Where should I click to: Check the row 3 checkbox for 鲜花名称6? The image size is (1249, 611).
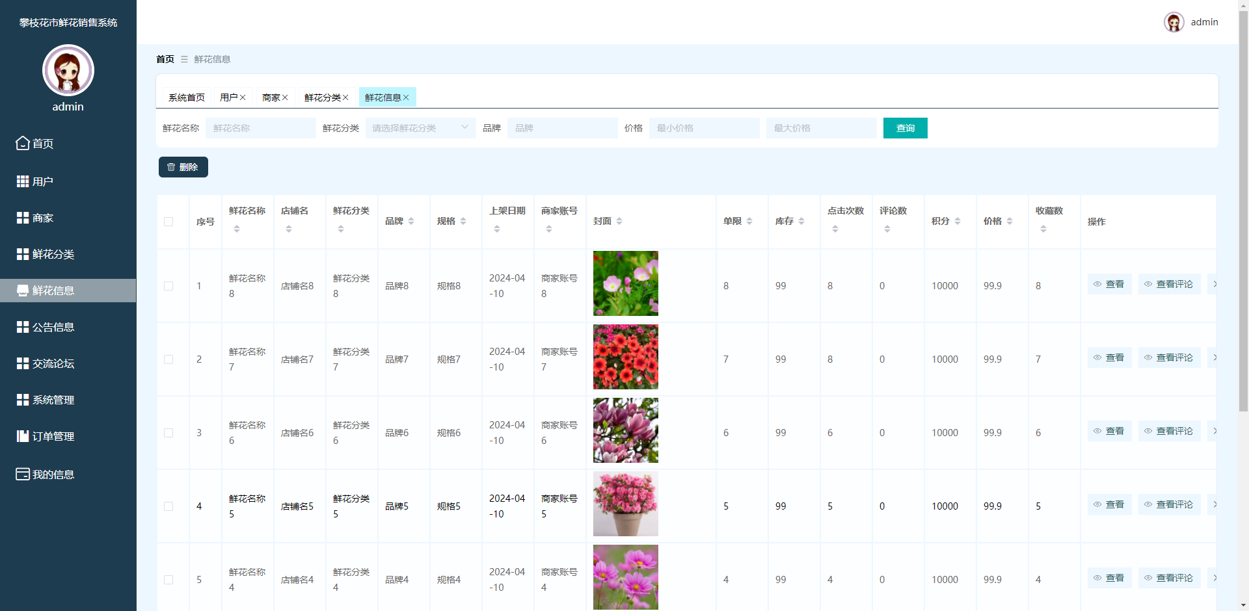(x=168, y=433)
